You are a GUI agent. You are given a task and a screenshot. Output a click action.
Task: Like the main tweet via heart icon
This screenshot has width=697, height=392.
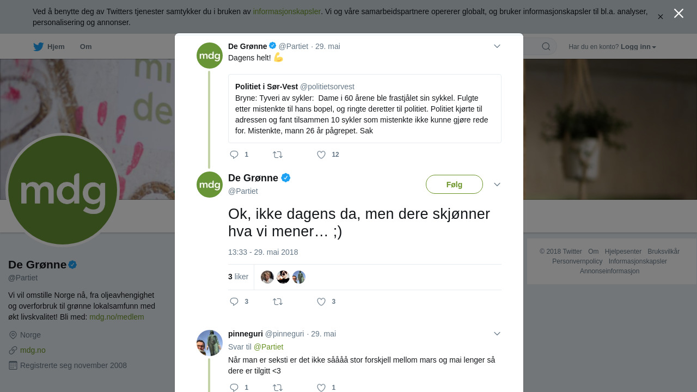click(x=321, y=302)
